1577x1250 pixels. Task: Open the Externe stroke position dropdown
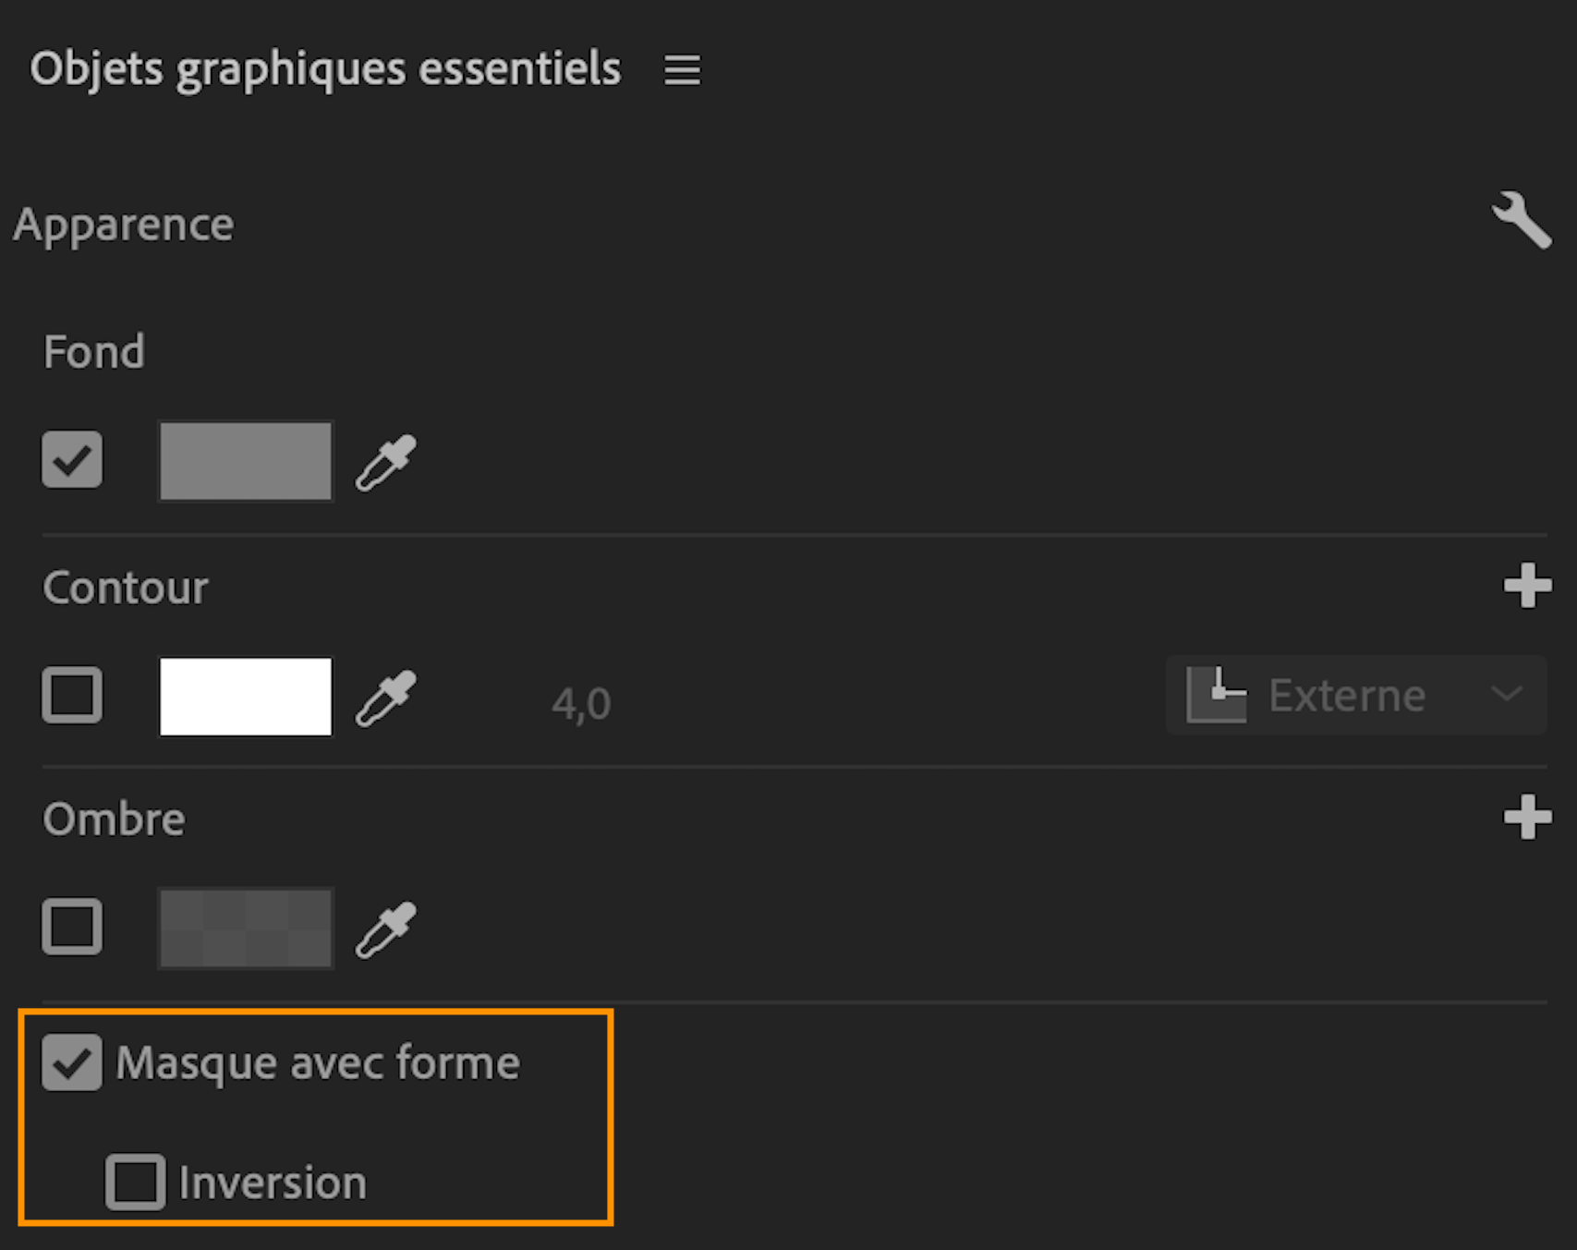(1354, 695)
